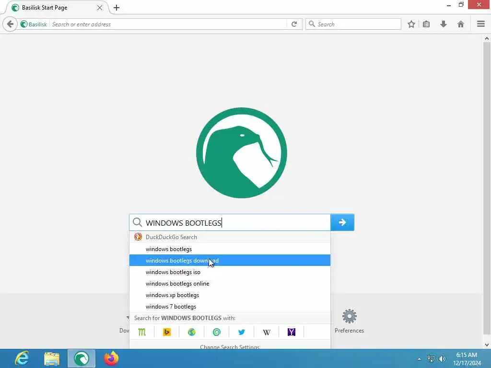Search with Bing engine icon

[167, 332]
